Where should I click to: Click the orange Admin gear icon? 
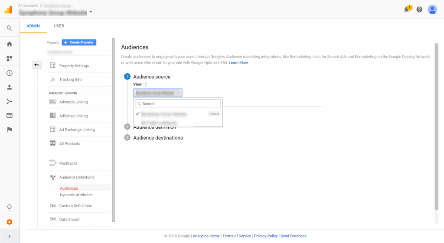[9, 222]
